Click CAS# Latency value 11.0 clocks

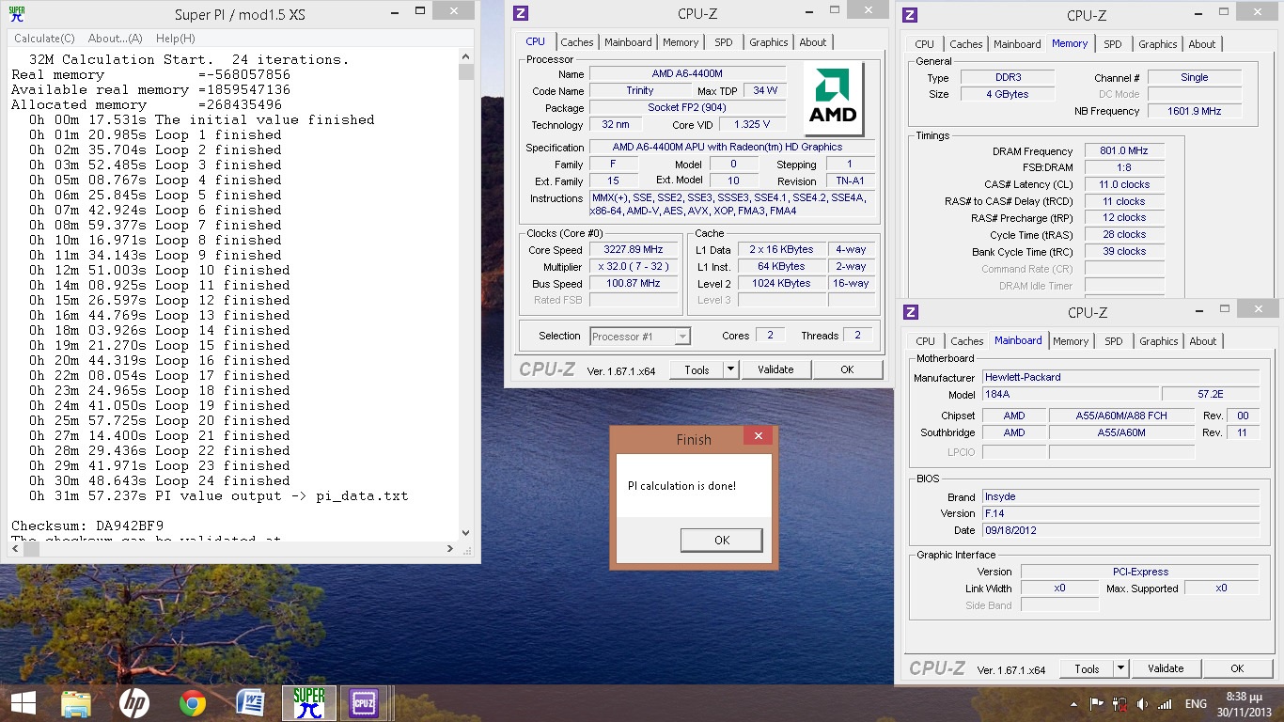coord(1124,184)
